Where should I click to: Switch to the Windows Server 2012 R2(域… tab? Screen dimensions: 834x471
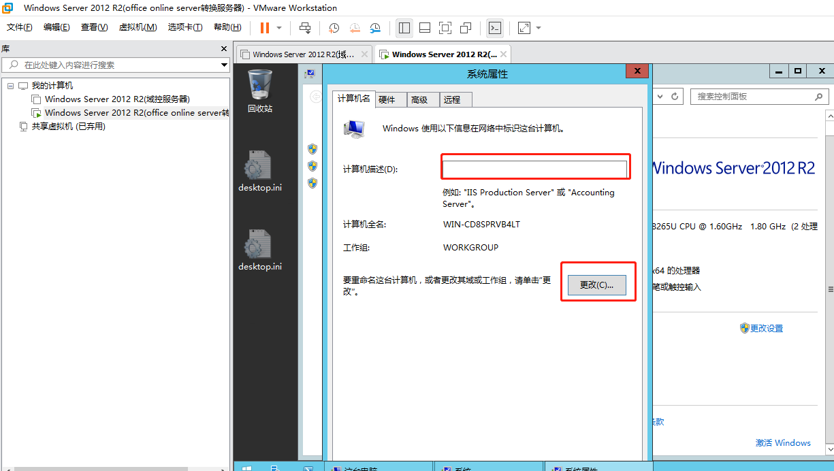303,54
